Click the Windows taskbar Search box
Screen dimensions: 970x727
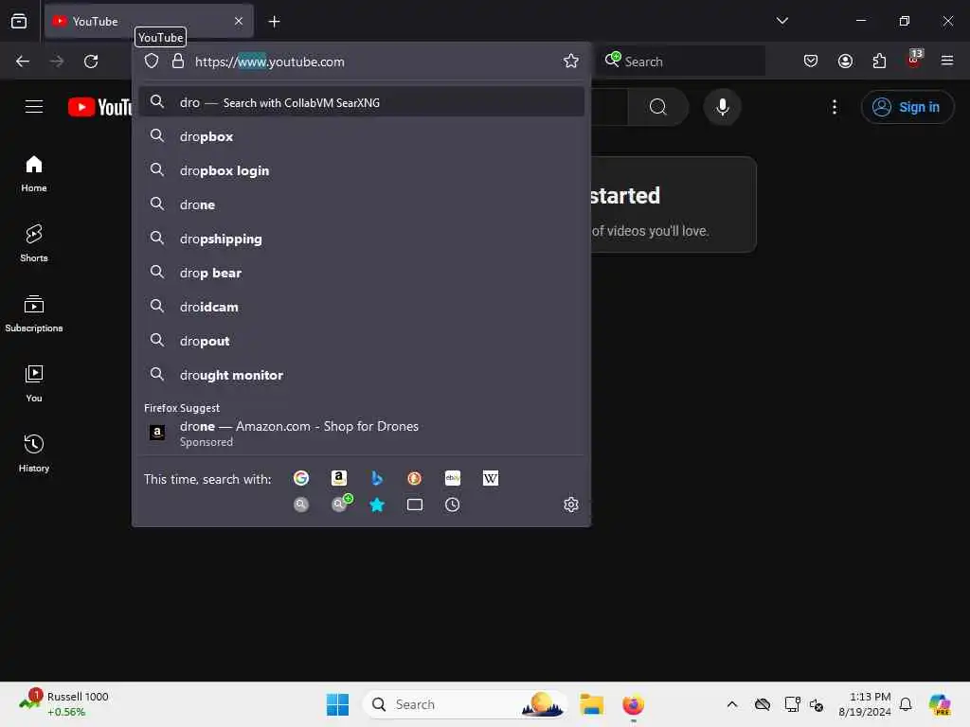coord(465,704)
